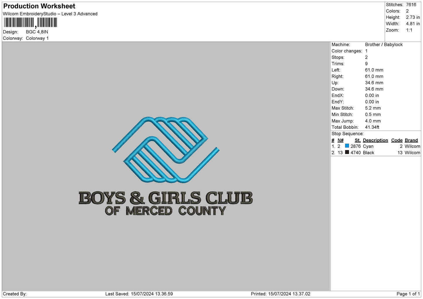Click the Width value '4.81 in'
The height and width of the screenshot is (299, 423).
(413, 24)
